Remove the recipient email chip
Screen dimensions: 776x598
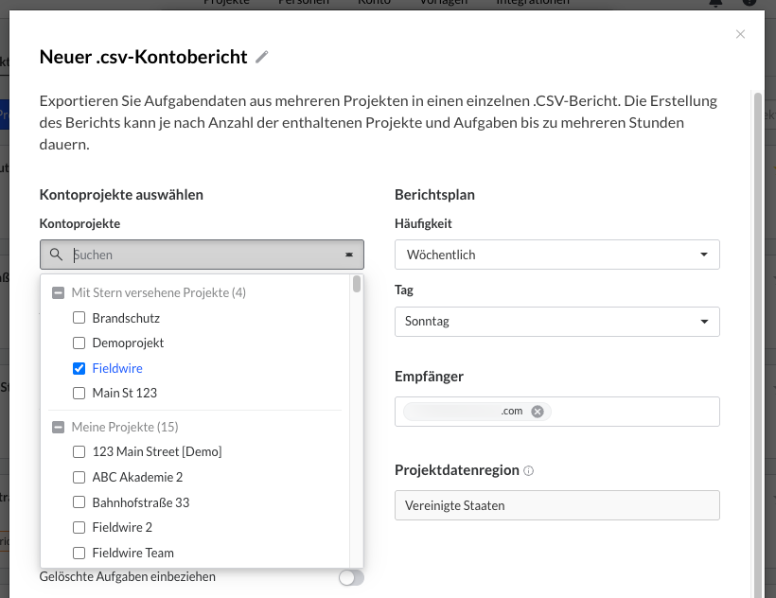(538, 411)
